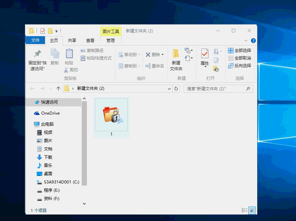
Task: Refresh the folder view
Action: point(175,88)
